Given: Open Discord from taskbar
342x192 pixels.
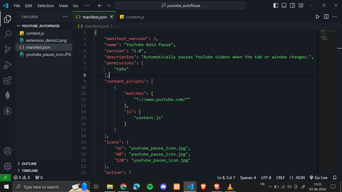Looking at the screenshot, I should tap(163, 187).
